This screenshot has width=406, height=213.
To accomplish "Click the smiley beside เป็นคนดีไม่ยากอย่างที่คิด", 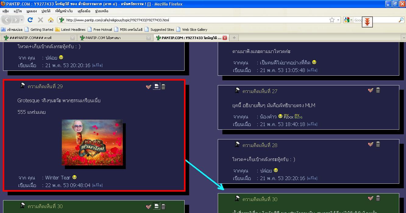I will (x=314, y=62).
